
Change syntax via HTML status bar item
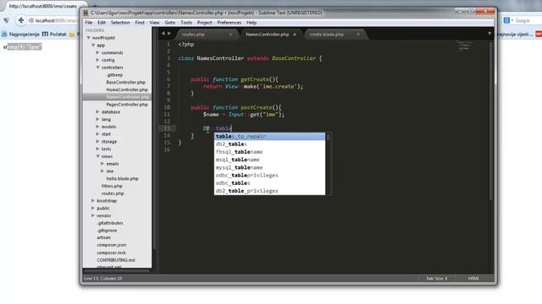tap(473, 279)
